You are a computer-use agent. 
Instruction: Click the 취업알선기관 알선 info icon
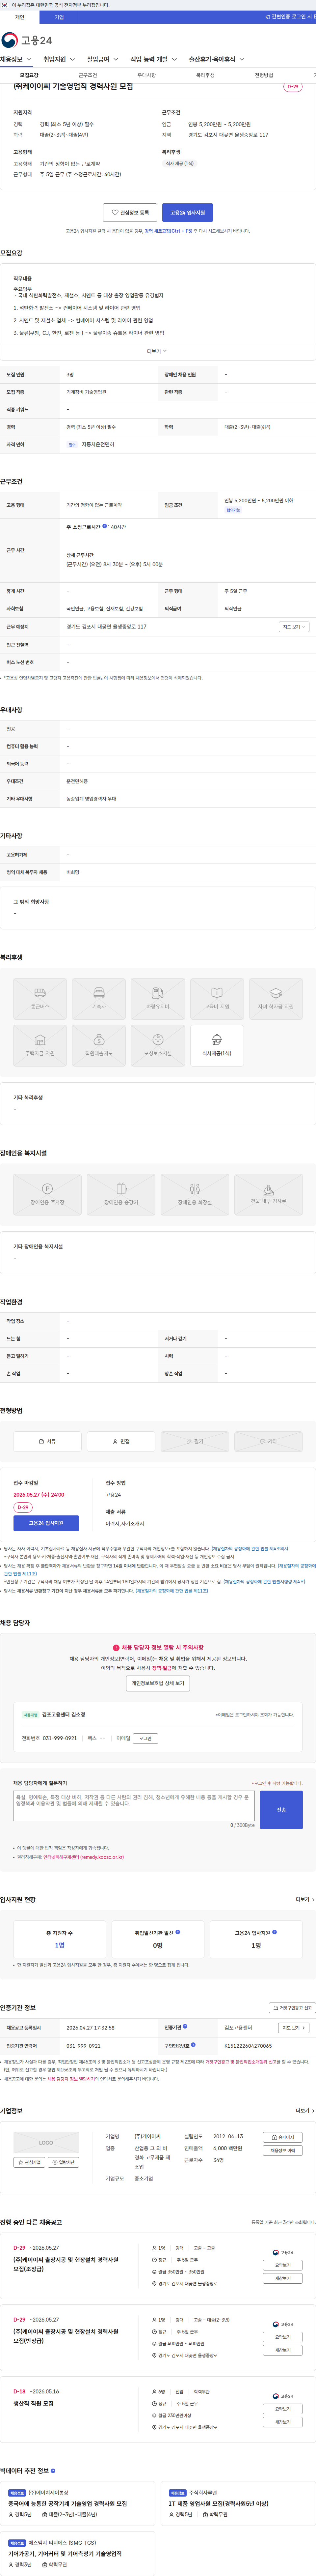click(x=178, y=1932)
